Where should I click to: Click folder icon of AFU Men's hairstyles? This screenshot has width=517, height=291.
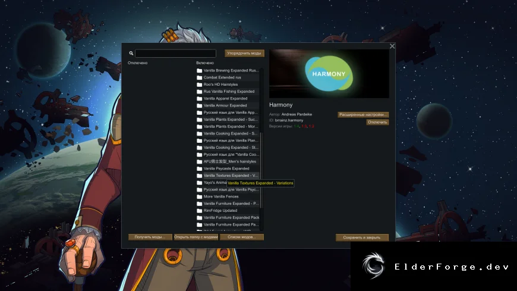point(200,162)
